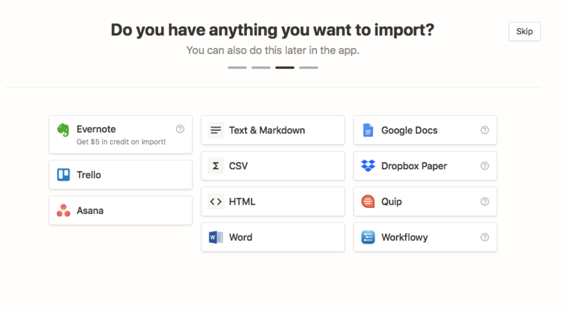Select the second progress step dash

[261, 67]
